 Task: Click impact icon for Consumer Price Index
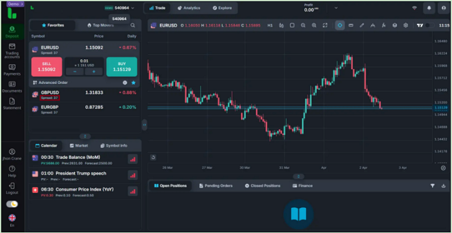[x=132, y=191]
